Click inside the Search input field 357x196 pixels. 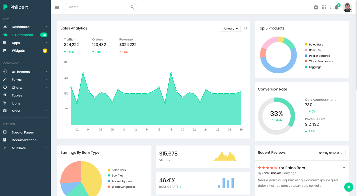tap(97, 7)
